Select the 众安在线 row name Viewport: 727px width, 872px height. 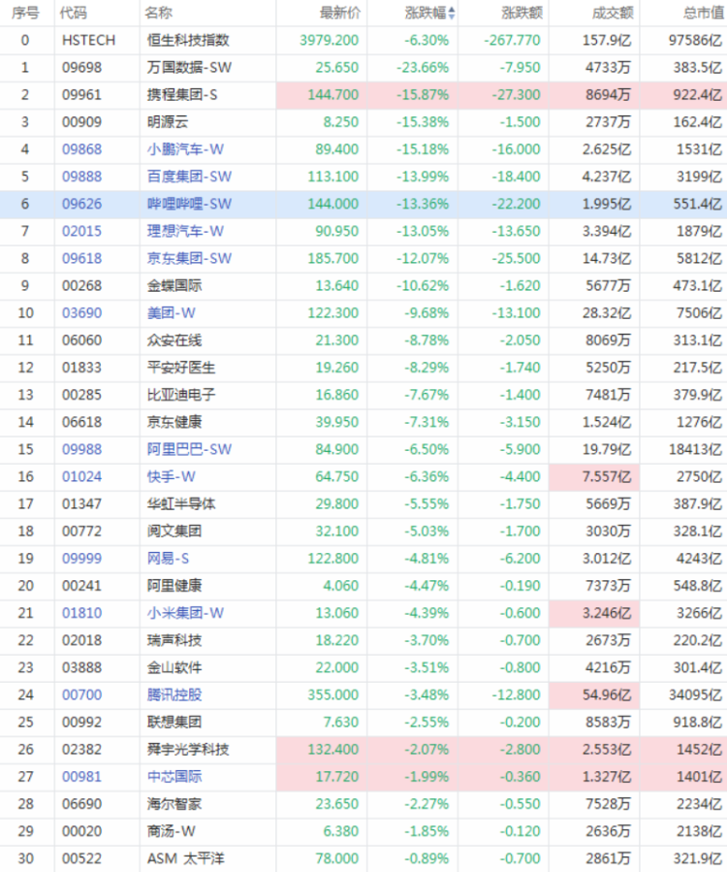pos(174,340)
